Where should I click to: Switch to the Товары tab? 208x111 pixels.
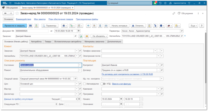[48, 41]
